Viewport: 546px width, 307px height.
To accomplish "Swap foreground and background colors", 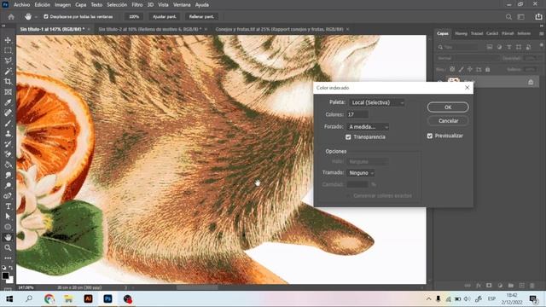I will pos(11,268).
